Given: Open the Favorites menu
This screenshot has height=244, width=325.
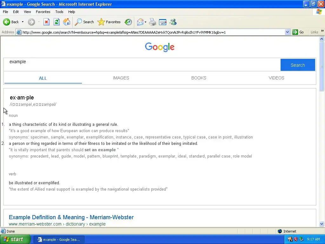Looking at the screenshot, I should [x=43, y=12].
